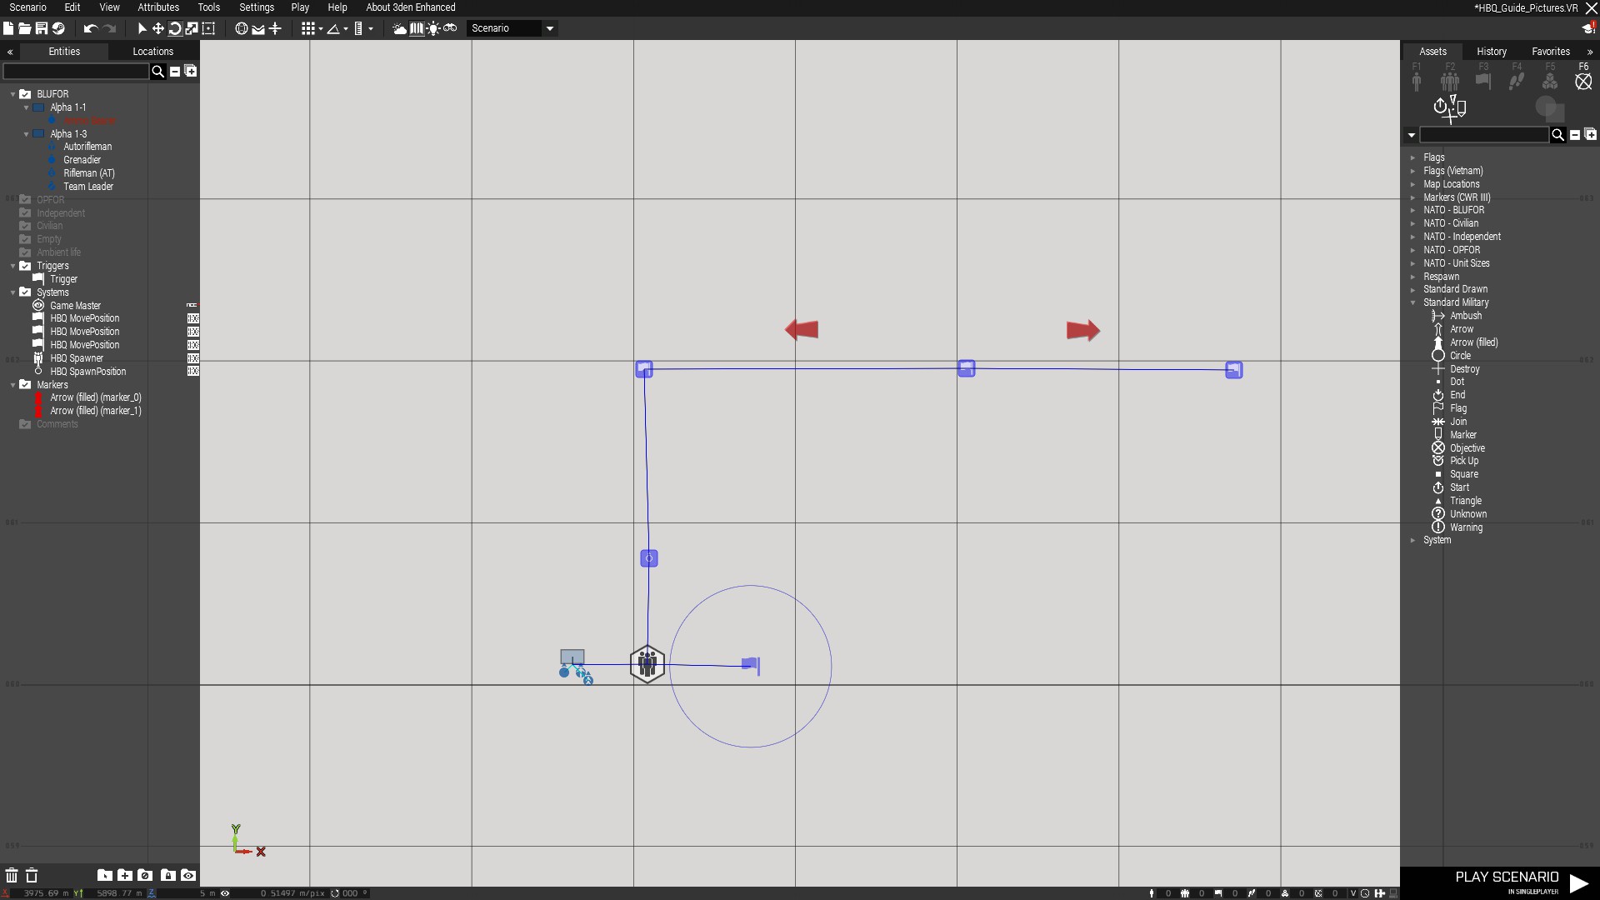Toggle vertical mode with the up-down arrows icon
This screenshot has width=1600, height=900.
point(275,28)
